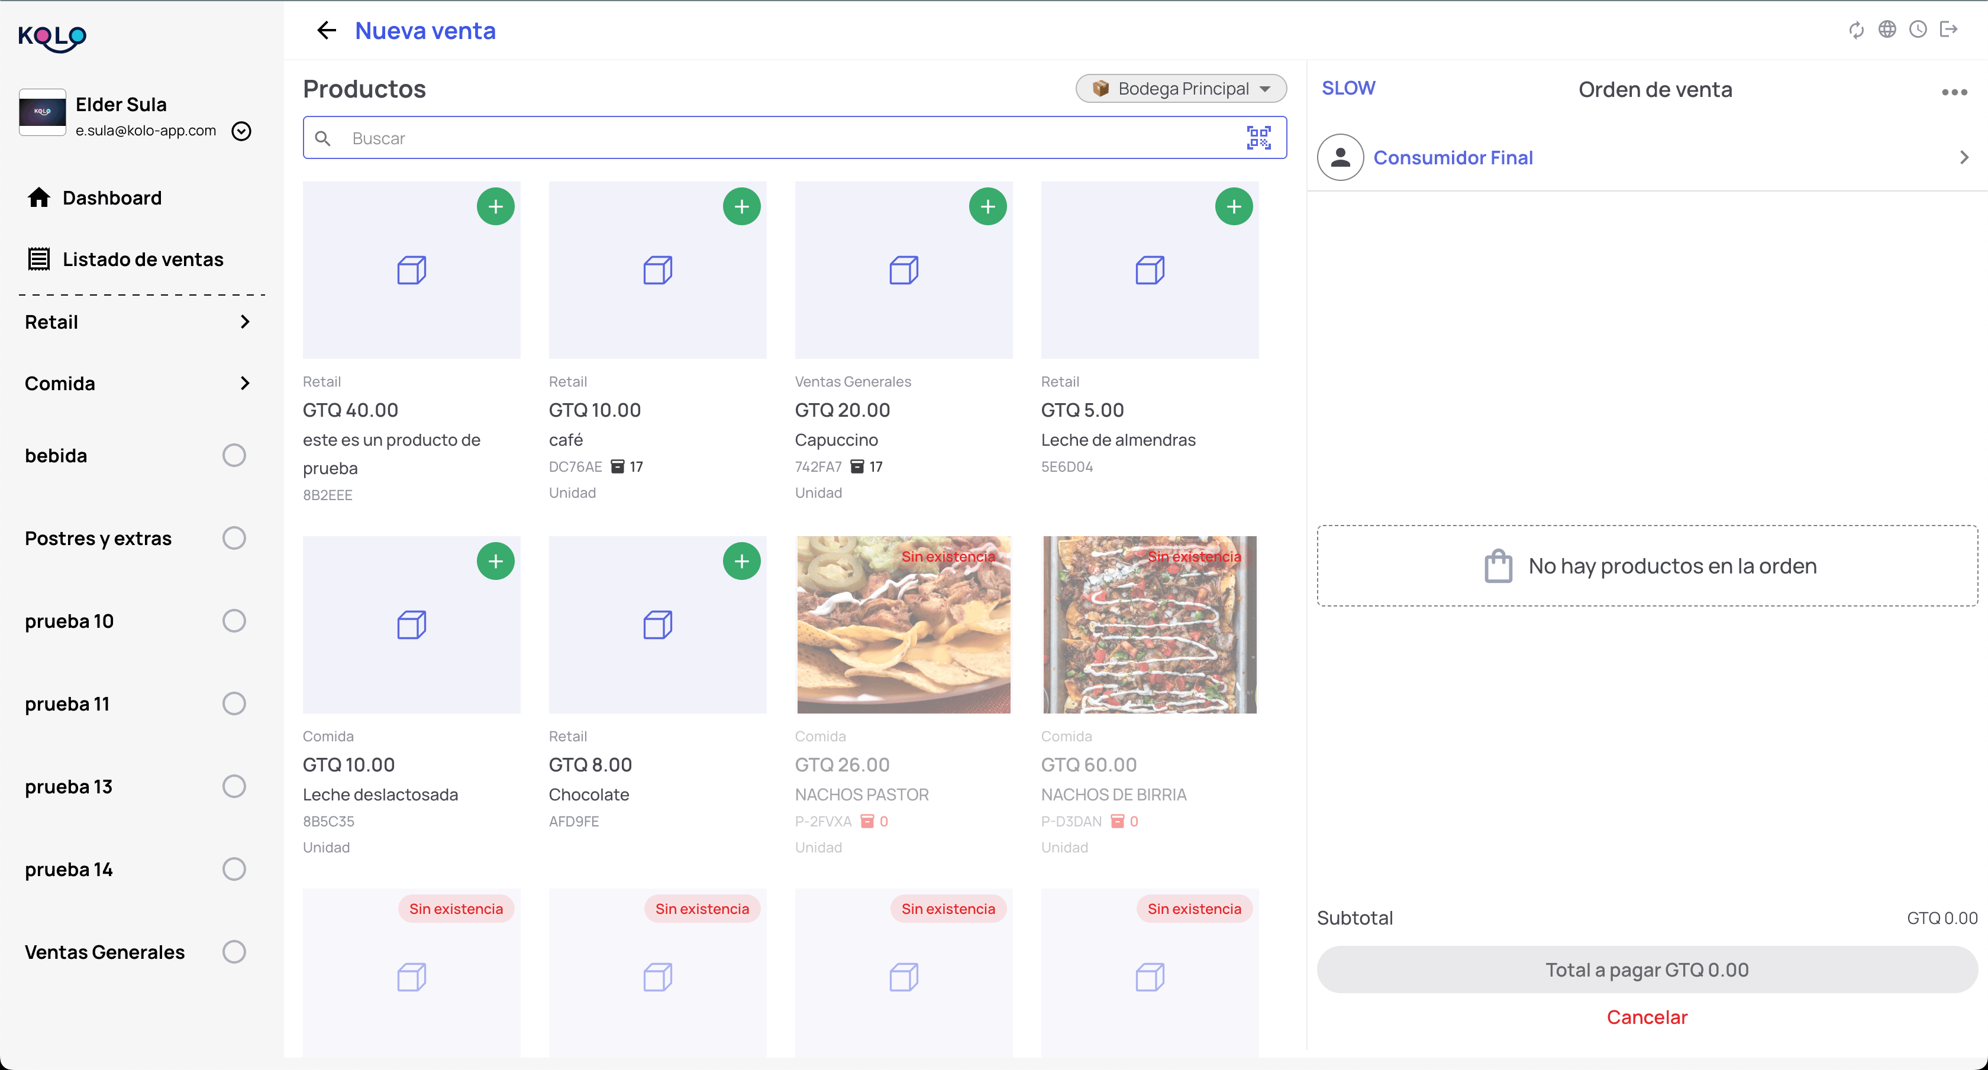Open customer selection chevron for Consumidor Final
Screen dimensions: 1988x1070
tap(1964, 157)
